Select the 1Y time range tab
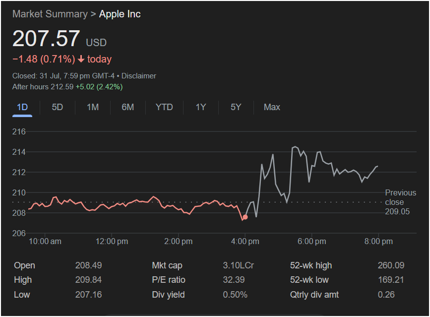Image resolution: width=430 pixels, height=317 pixels. click(201, 107)
